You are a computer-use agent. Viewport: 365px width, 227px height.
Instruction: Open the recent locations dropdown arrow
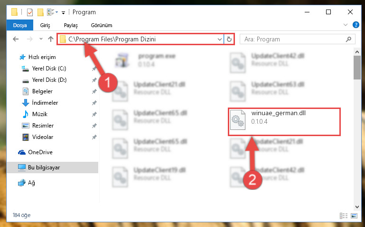[x=41, y=39]
